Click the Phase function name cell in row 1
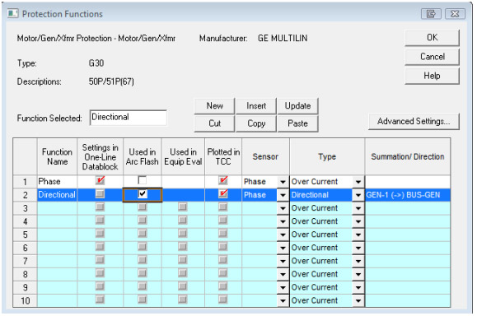The height and width of the screenshot is (316, 477). 57,182
